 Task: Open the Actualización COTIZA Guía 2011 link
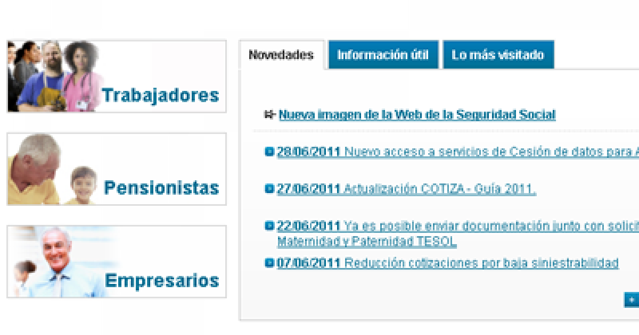[x=439, y=189]
